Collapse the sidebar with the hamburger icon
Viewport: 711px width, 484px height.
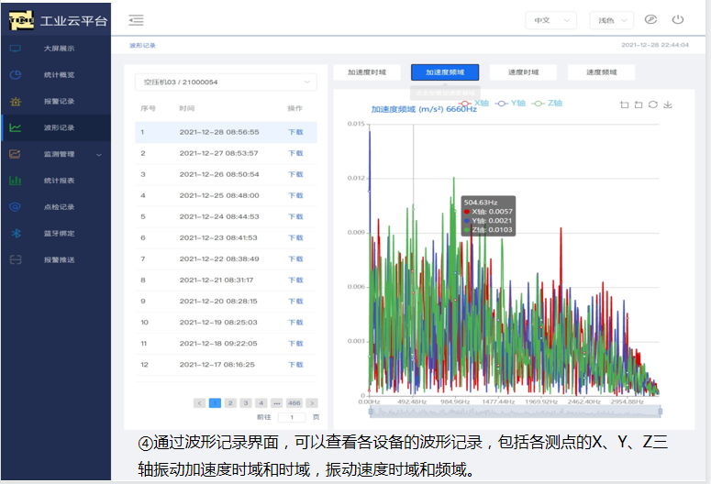136,20
